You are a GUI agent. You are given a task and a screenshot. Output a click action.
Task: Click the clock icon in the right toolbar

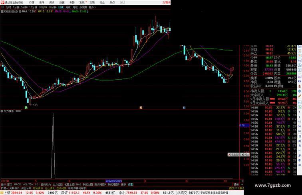point(300,65)
